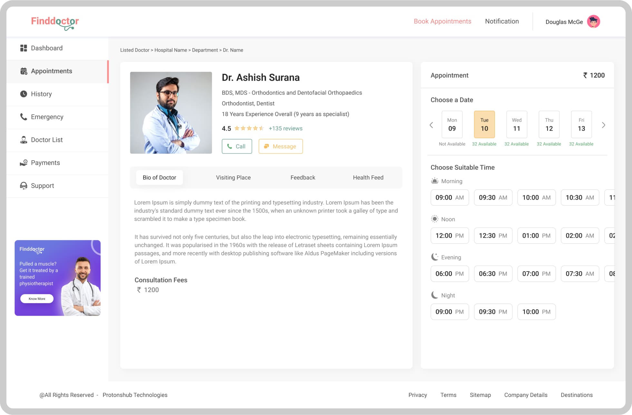Open Destinations in footer
The height and width of the screenshot is (415, 632).
click(x=577, y=395)
